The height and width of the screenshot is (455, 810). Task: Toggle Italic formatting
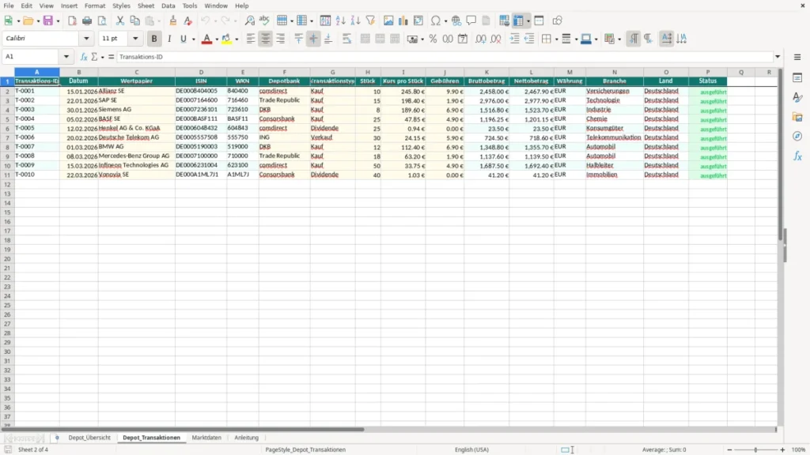pyautogui.click(x=169, y=39)
